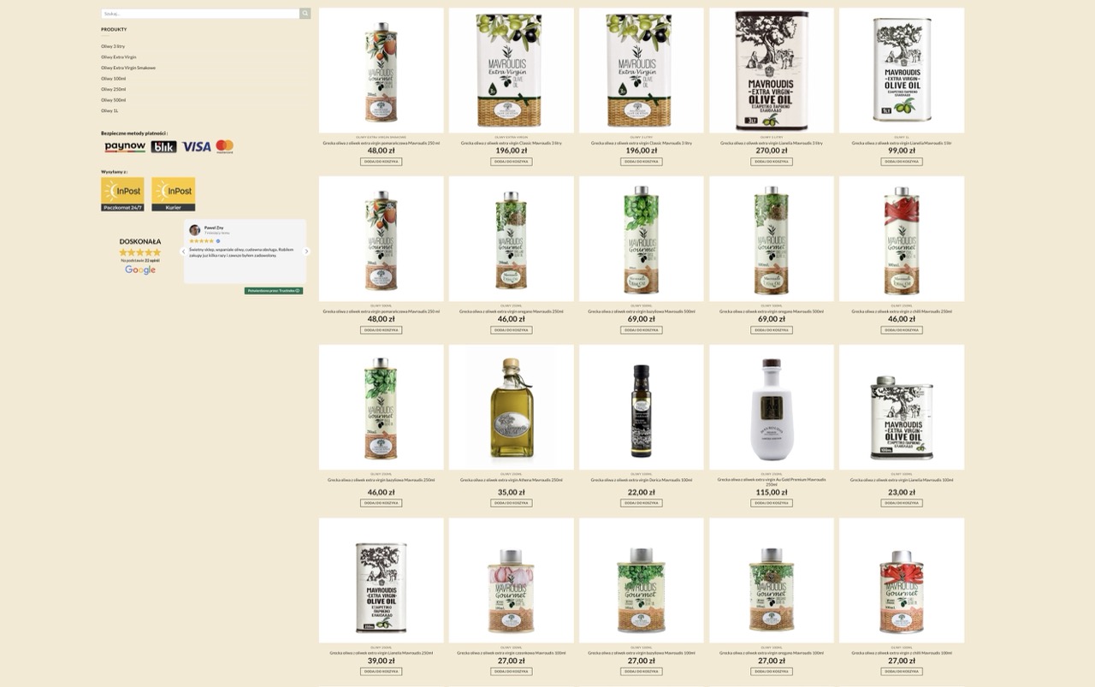Open Dorica 100ml dark bottle image
This screenshot has height=687, width=1095.
click(642, 407)
